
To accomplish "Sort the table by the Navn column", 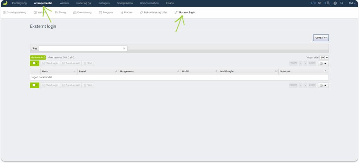I will click(59, 71).
